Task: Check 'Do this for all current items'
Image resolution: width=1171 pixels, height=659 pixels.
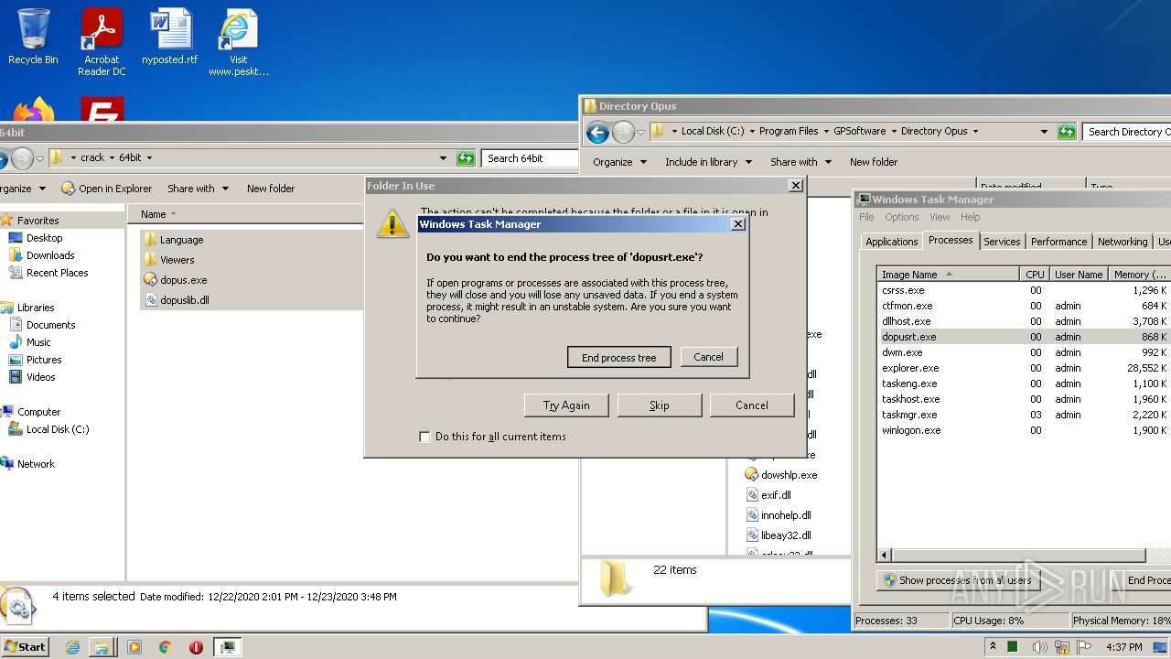Action: click(x=424, y=437)
